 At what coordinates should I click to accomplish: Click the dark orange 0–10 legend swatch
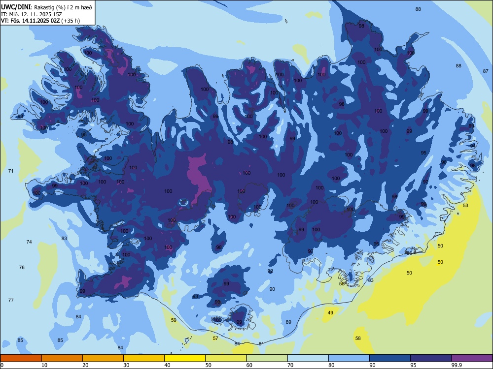coord(21,358)
